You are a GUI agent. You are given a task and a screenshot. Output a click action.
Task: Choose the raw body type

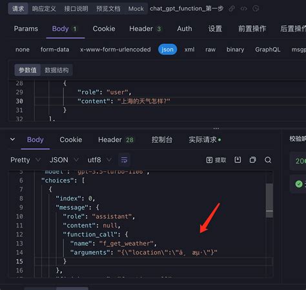(x=210, y=50)
